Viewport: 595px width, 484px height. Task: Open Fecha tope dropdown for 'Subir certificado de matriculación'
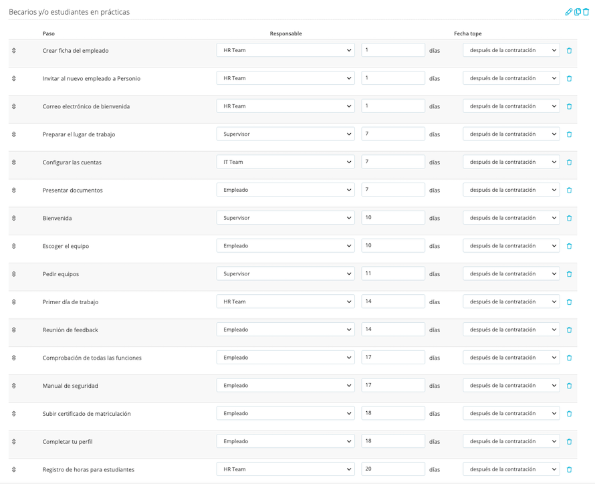pyautogui.click(x=511, y=413)
